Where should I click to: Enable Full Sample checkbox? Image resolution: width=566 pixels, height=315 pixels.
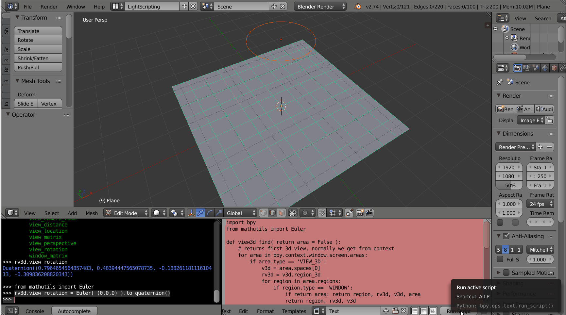pyautogui.click(x=500, y=259)
